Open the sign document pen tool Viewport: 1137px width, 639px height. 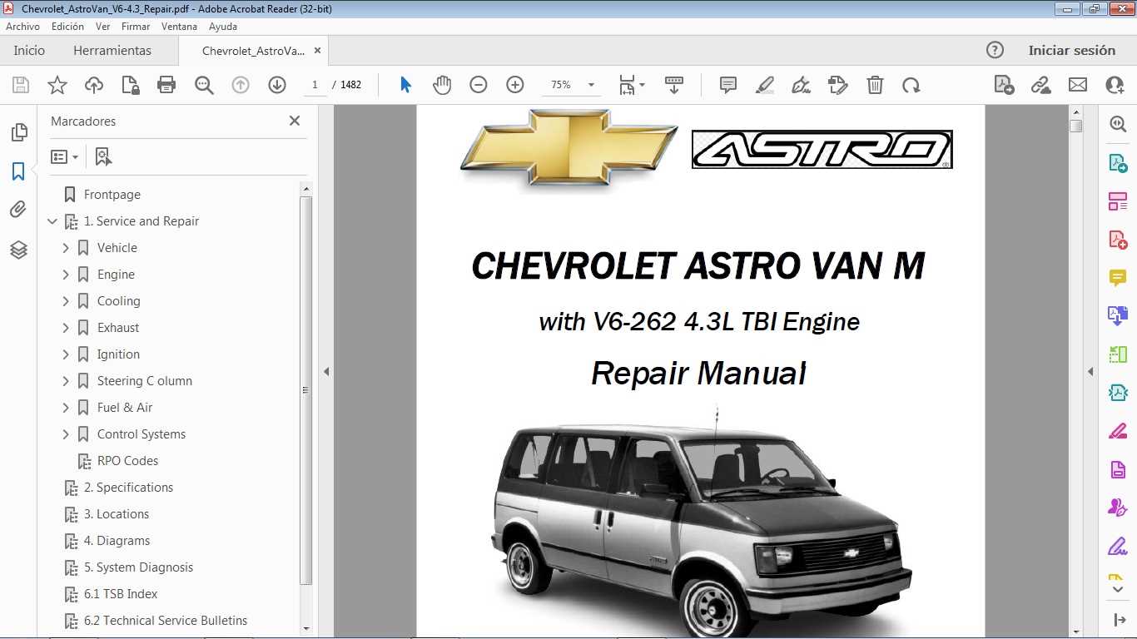point(802,85)
